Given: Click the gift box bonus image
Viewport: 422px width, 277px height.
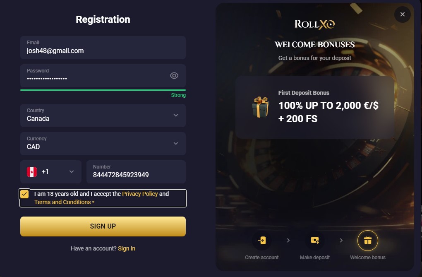Looking at the screenshot, I should click(x=260, y=107).
